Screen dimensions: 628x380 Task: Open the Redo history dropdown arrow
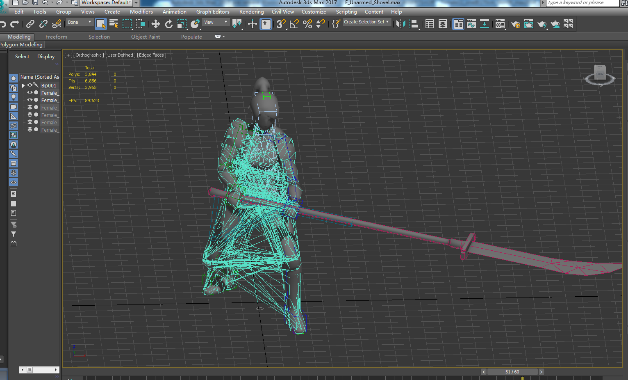[67, 2]
